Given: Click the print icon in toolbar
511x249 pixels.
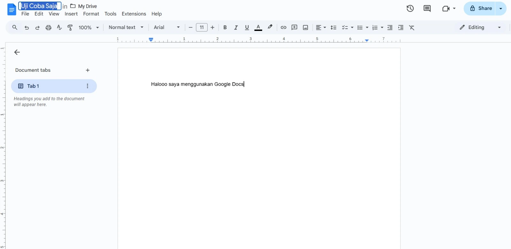Looking at the screenshot, I should 48,27.
